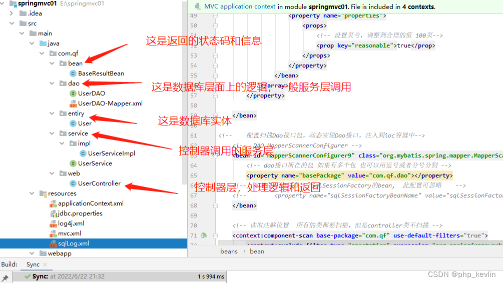
Task: Toggle code fold marker at line 71
Action: [216, 235]
